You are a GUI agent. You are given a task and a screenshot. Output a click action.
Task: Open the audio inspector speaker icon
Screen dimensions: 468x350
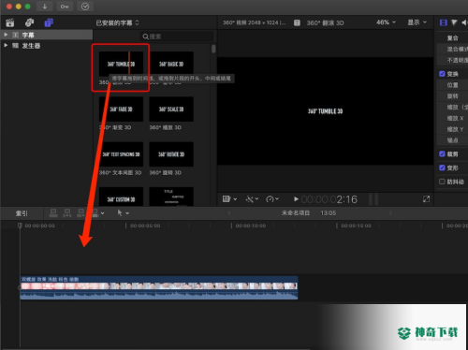464,22
